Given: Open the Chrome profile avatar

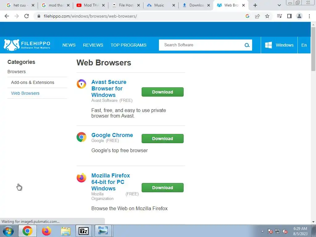Looking at the screenshot, I should click(x=299, y=16).
